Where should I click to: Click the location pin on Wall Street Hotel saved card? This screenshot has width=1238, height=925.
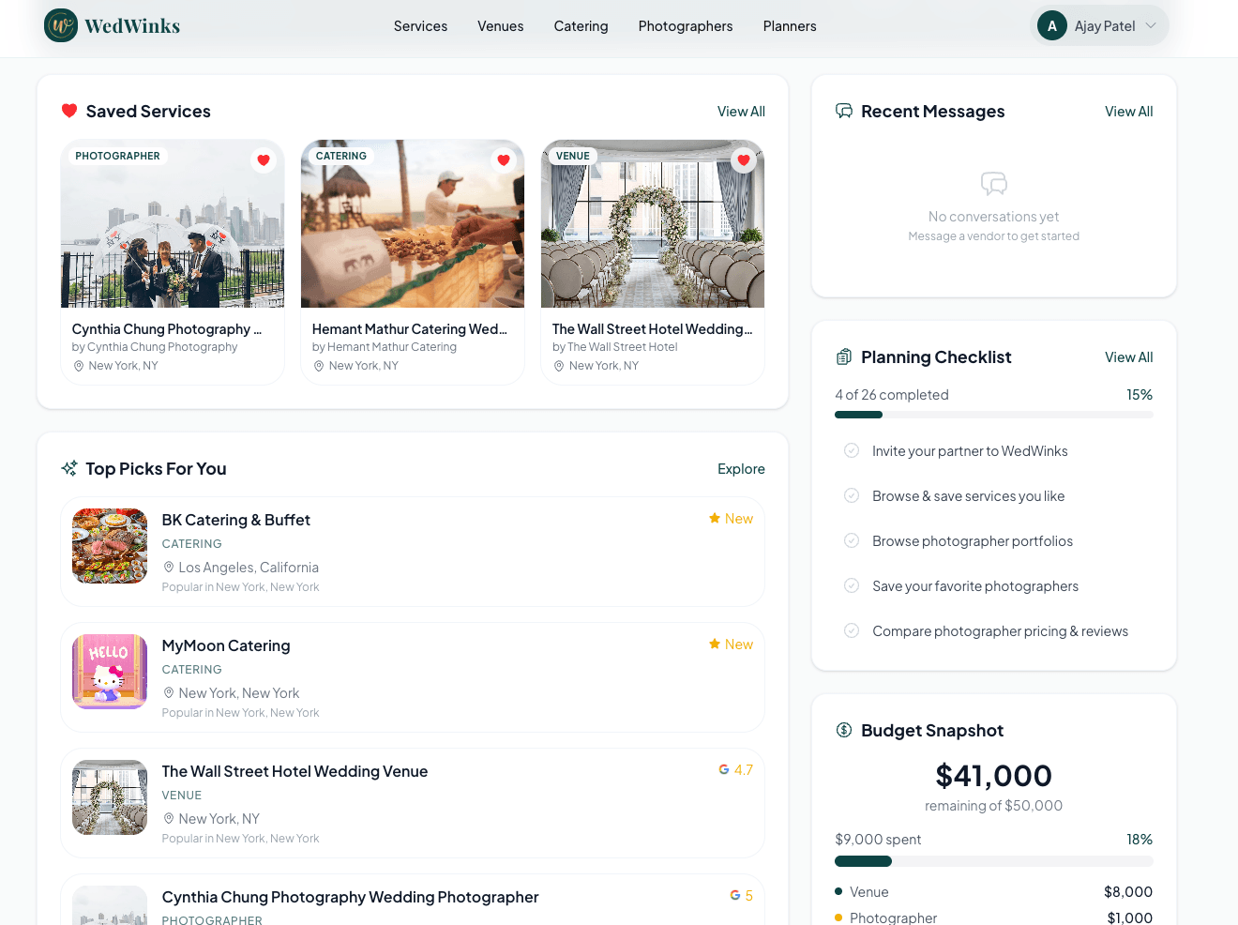click(559, 366)
